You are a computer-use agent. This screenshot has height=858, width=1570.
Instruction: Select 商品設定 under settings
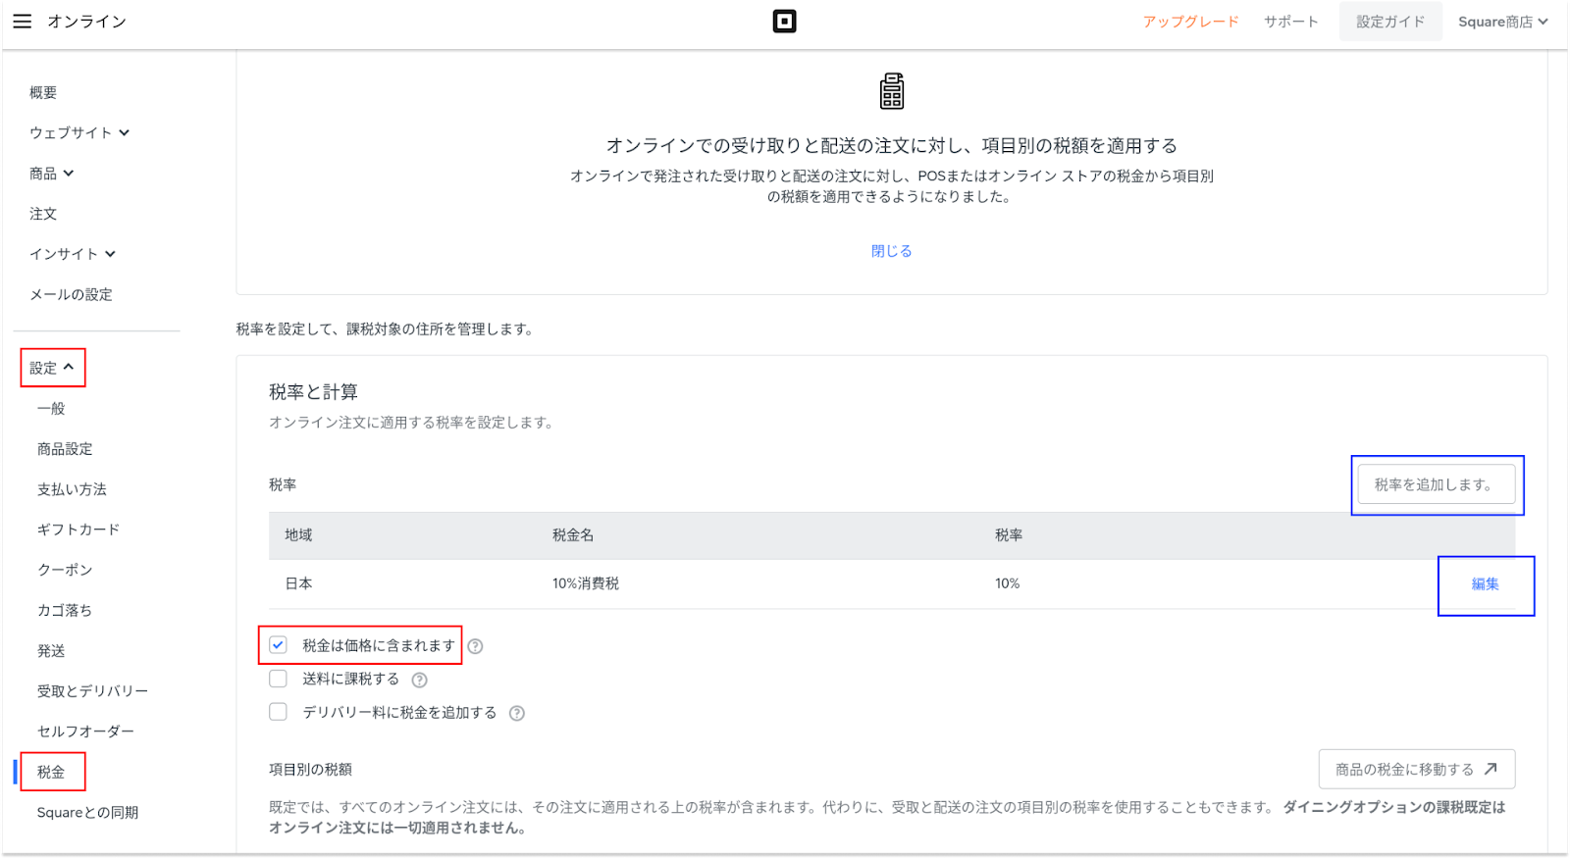tap(65, 449)
